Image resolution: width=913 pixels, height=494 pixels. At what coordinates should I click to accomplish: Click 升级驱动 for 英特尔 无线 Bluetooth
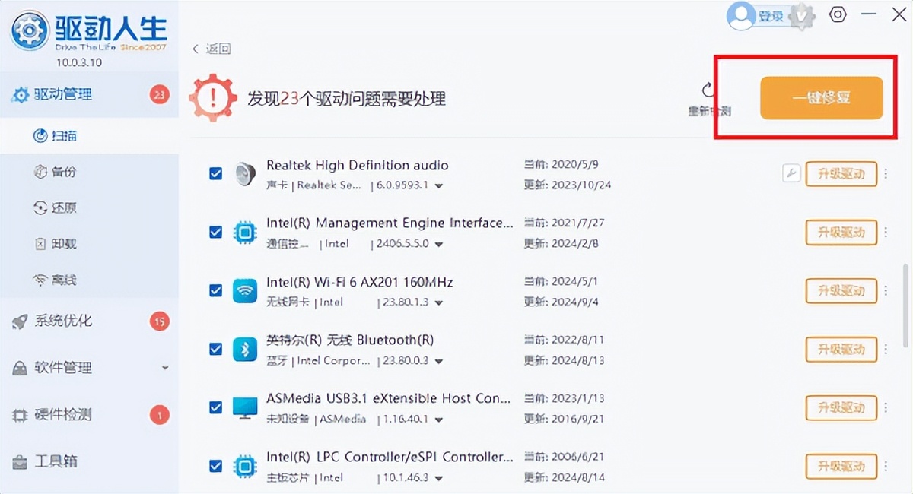click(841, 349)
